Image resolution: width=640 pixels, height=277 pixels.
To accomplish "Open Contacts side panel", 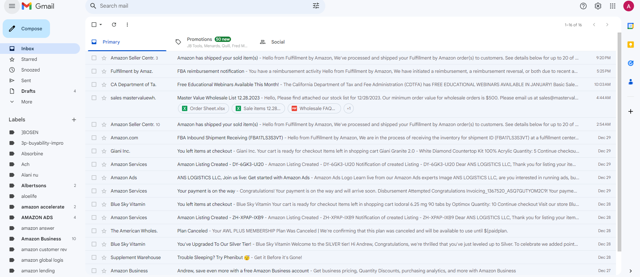I will [x=631, y=82].
